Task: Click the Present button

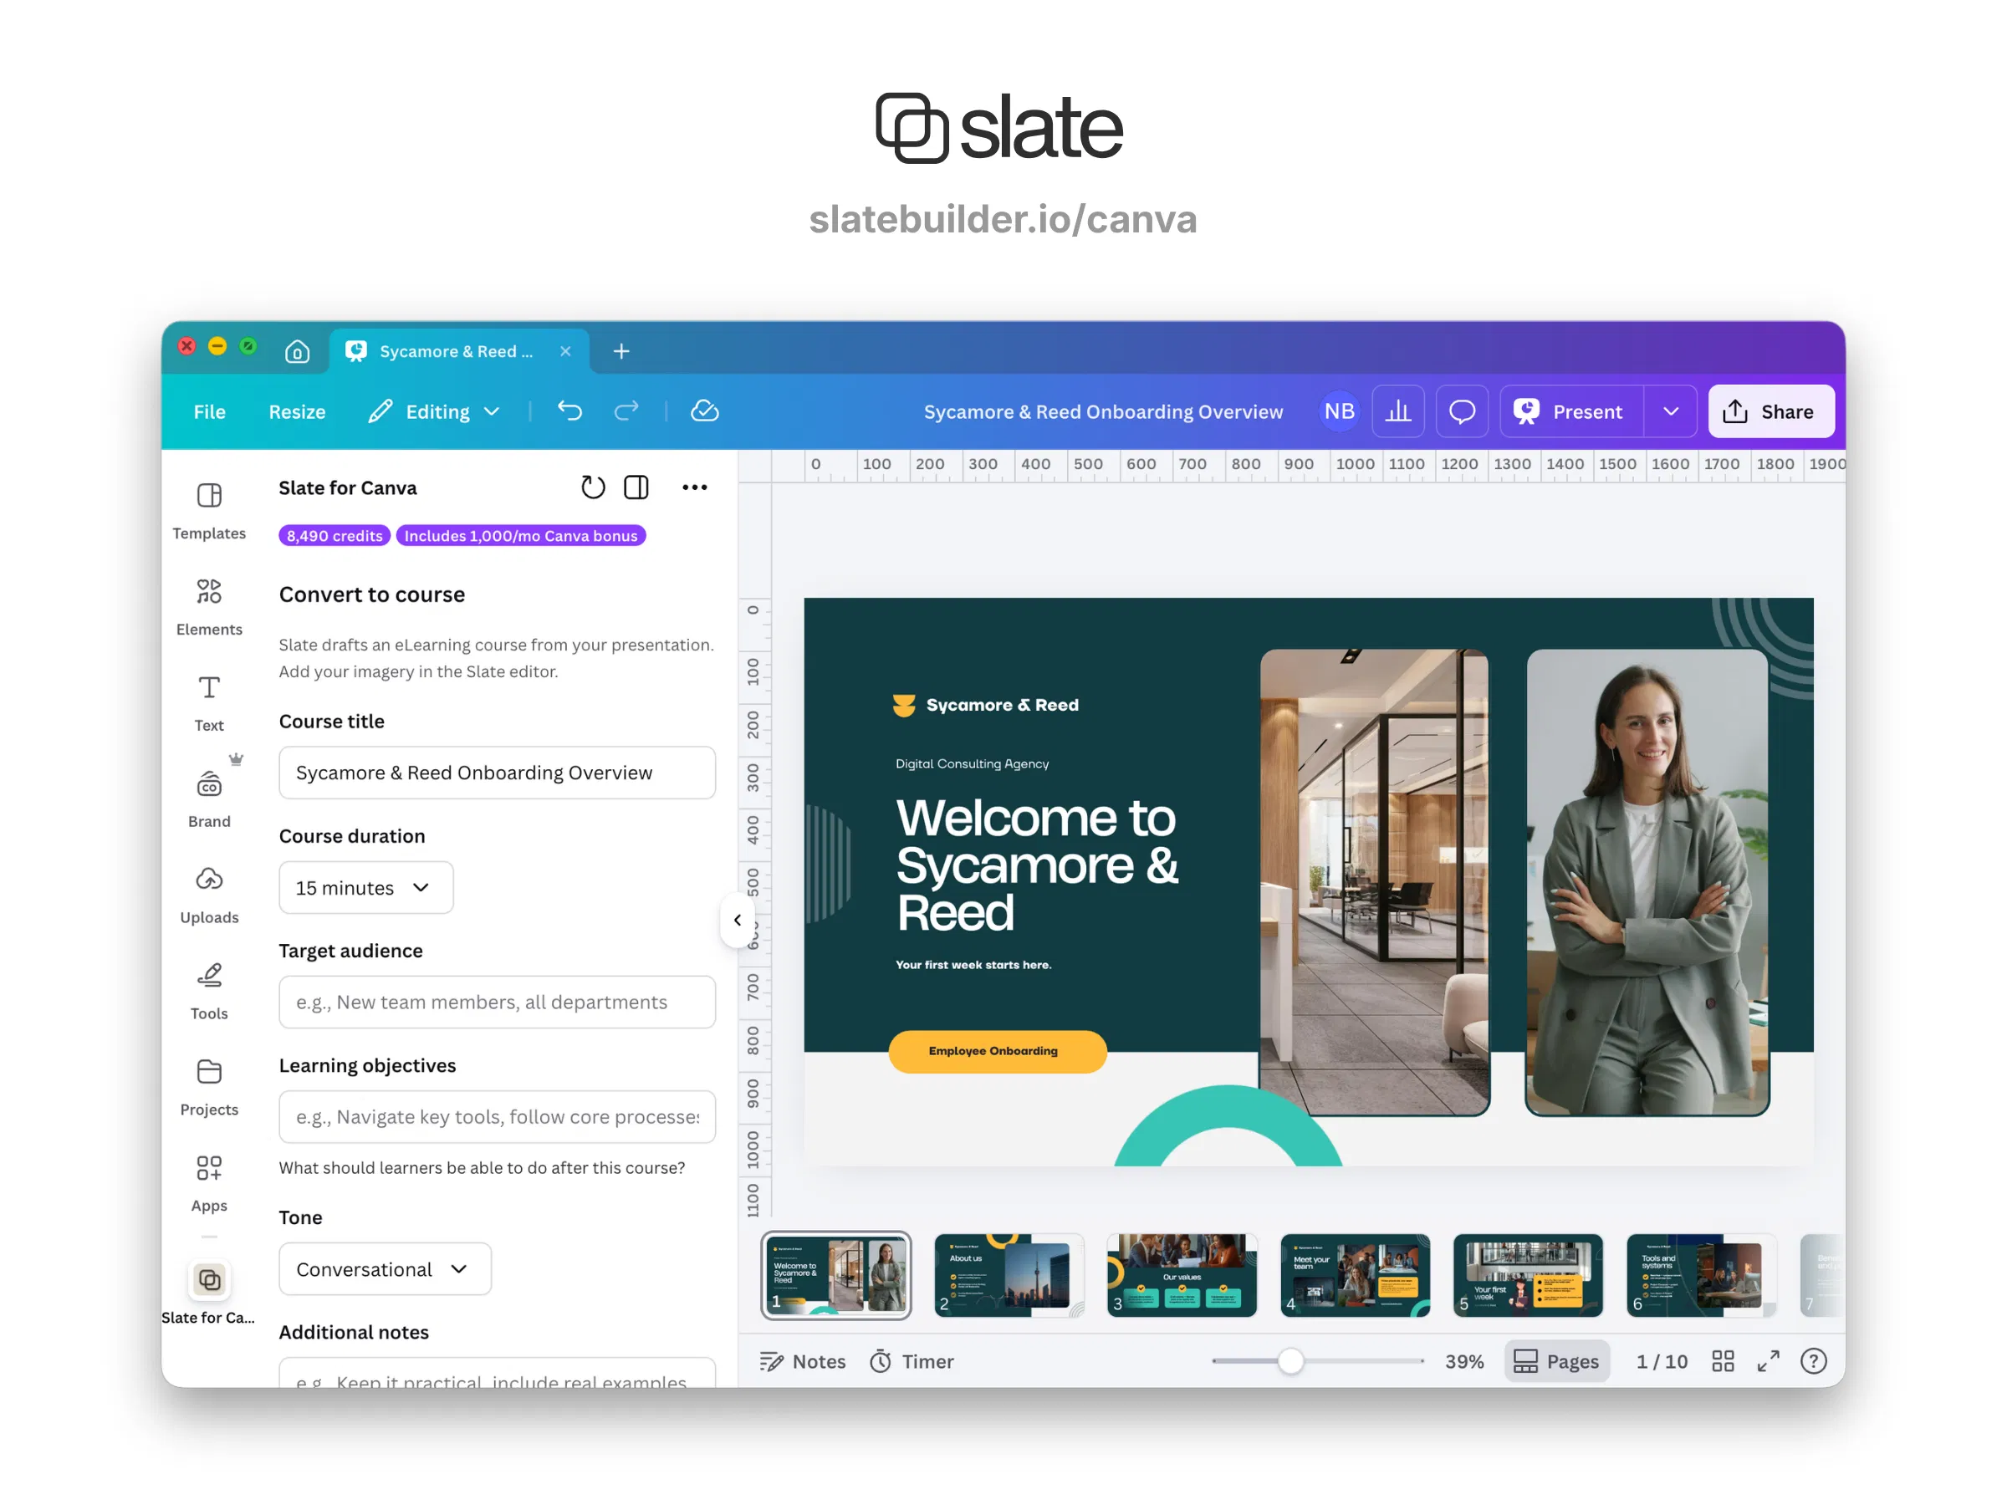Action: tap(1570, 412)
